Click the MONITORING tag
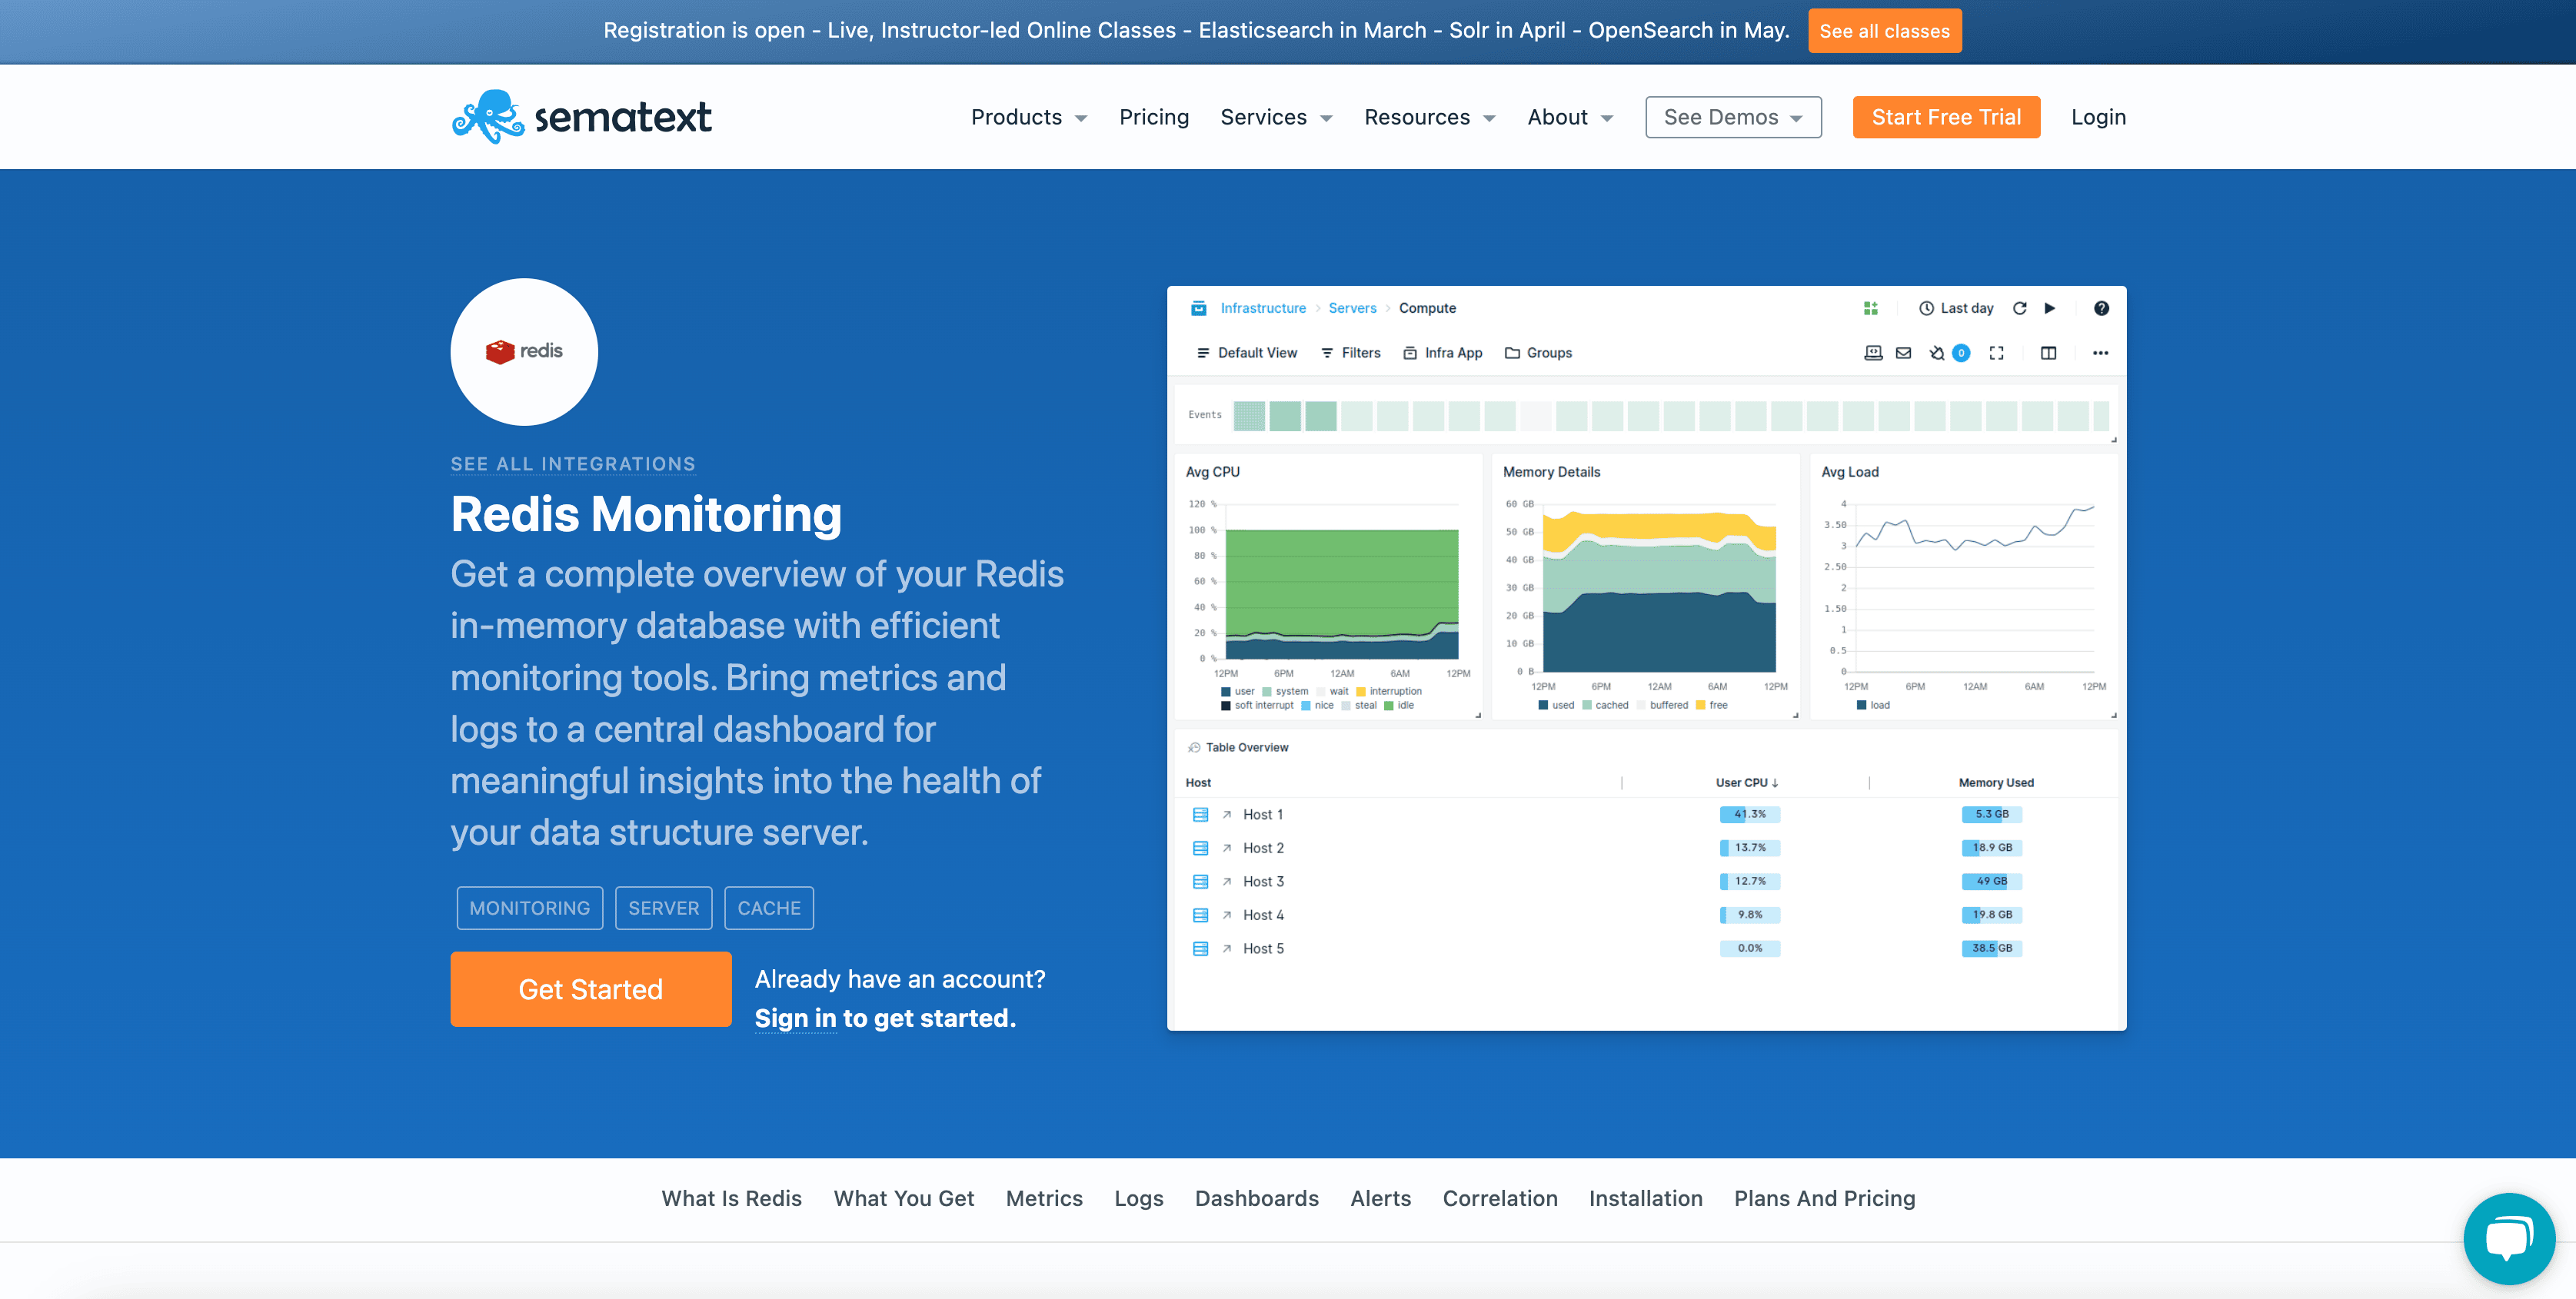 tap(529, 907)
